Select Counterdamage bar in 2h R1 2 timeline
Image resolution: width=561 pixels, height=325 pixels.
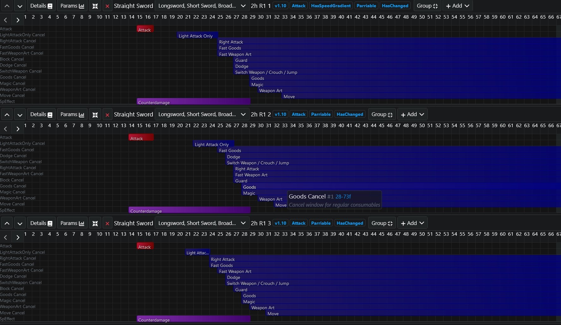pyautogui.click(x=190, y=210)
